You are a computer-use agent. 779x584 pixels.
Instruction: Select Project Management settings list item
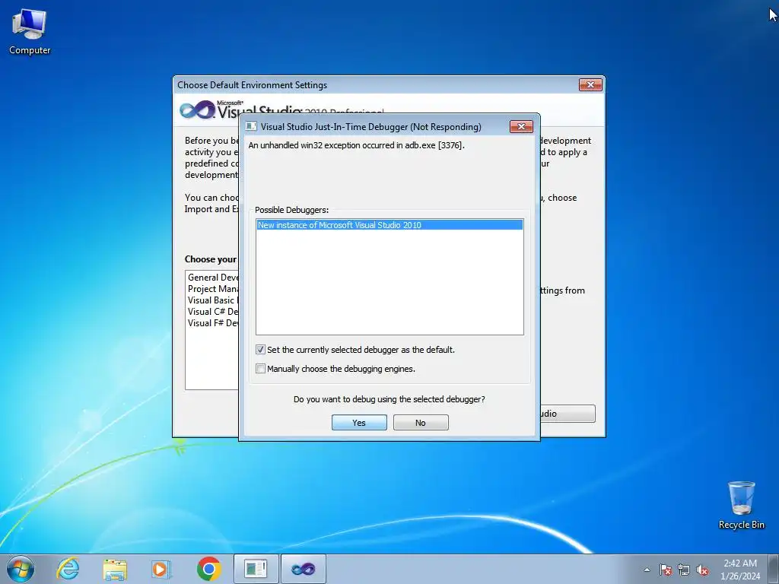click(x=213, y=289)
